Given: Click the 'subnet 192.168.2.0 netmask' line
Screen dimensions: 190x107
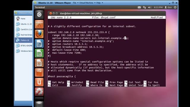Looking at the screenshot, I should 79,32.
